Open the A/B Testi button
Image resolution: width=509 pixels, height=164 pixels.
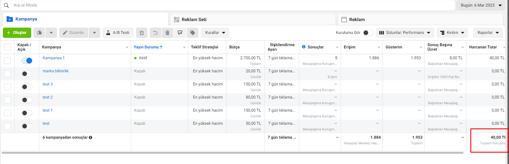point(118,33)
